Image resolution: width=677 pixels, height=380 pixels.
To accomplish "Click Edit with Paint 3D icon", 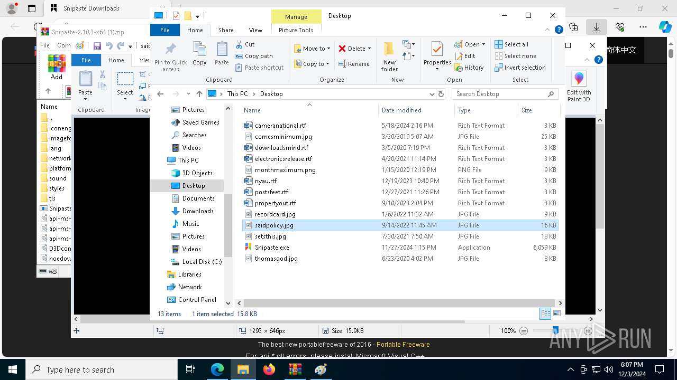I will [x=579, y=87].
